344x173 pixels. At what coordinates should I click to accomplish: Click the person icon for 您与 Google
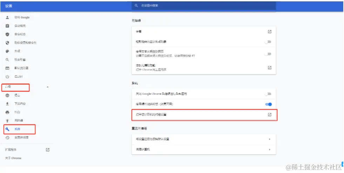pos(7,17)
